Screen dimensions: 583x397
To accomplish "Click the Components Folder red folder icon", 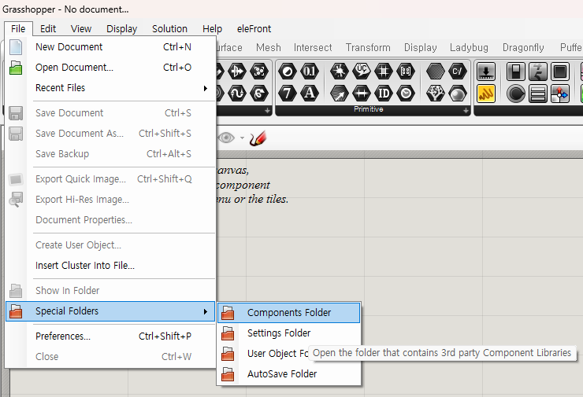I will pyautogui.click(x=228, y=313).
